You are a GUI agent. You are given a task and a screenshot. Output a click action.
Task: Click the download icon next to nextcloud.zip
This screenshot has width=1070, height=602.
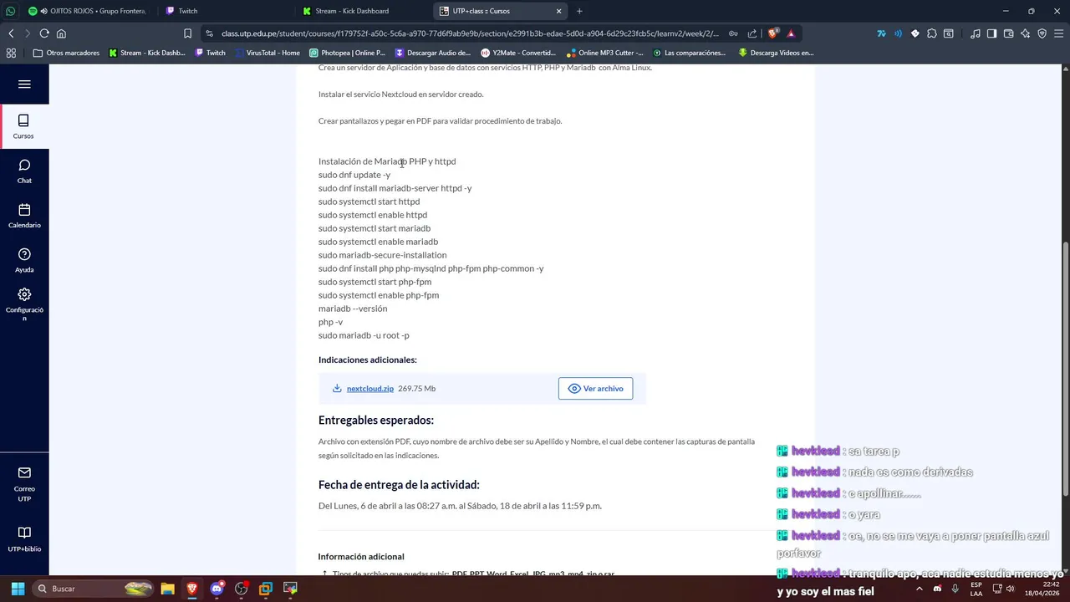337,388
